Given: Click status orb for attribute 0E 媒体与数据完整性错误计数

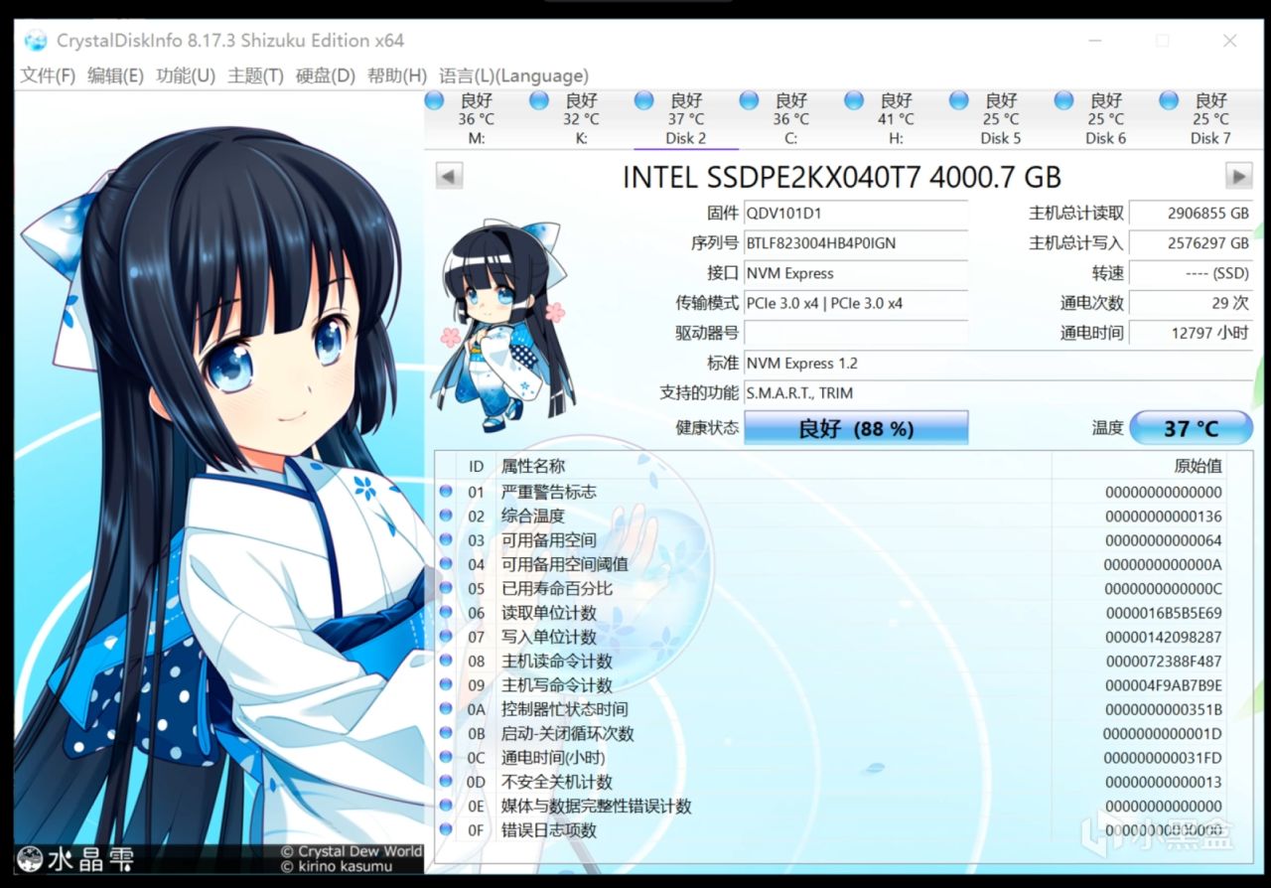Looking at the screenshot, I should (x=446, y=806).
